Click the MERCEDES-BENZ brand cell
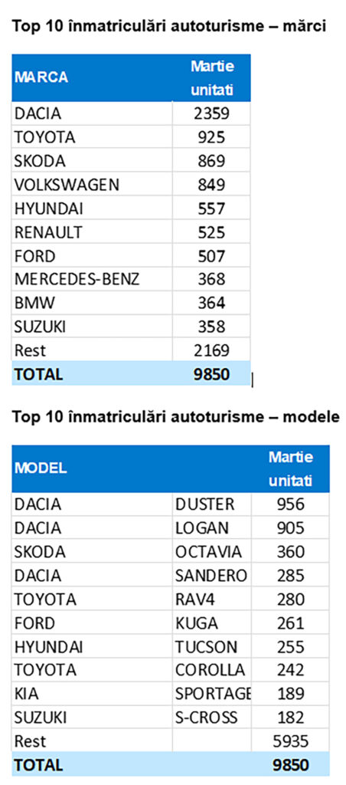Viewport: 346px width, 785px height. click(93, 279)
